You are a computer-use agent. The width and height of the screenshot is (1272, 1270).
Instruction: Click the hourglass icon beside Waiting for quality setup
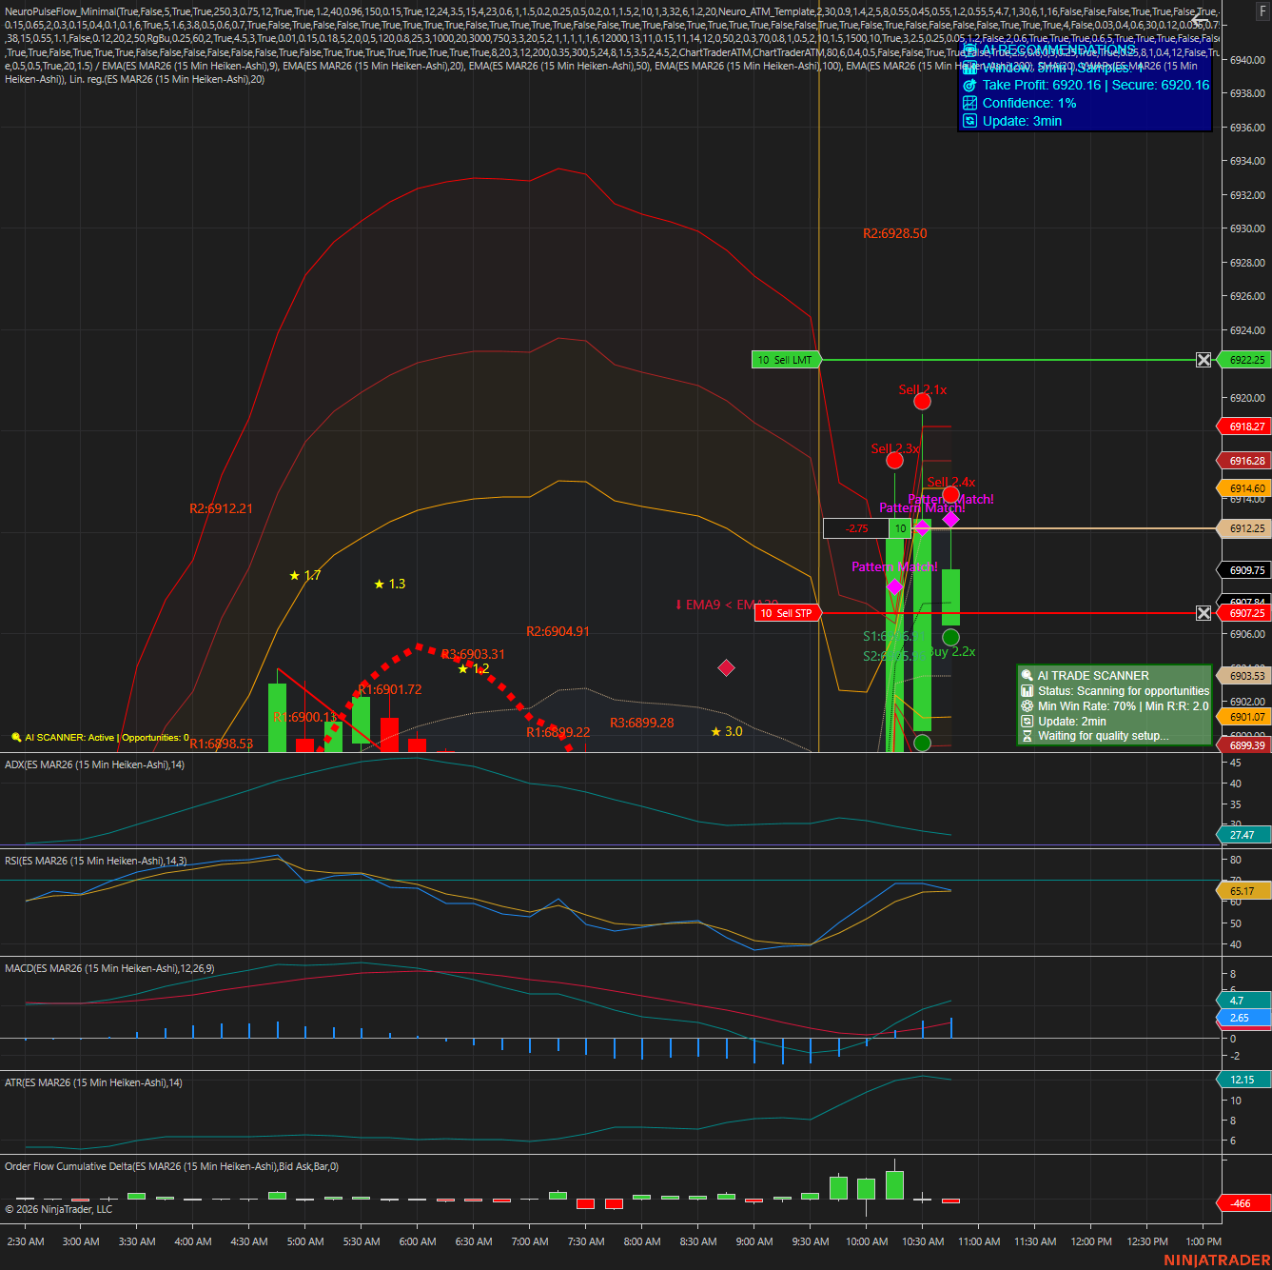click(1027, 736)
